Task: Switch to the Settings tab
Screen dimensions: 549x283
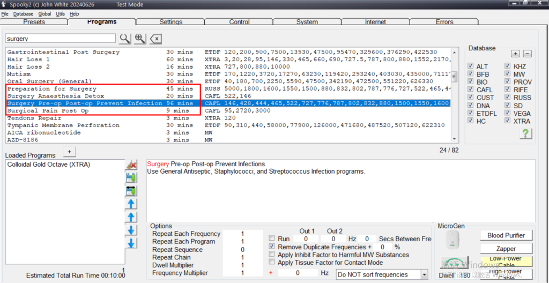Action: 171,22
